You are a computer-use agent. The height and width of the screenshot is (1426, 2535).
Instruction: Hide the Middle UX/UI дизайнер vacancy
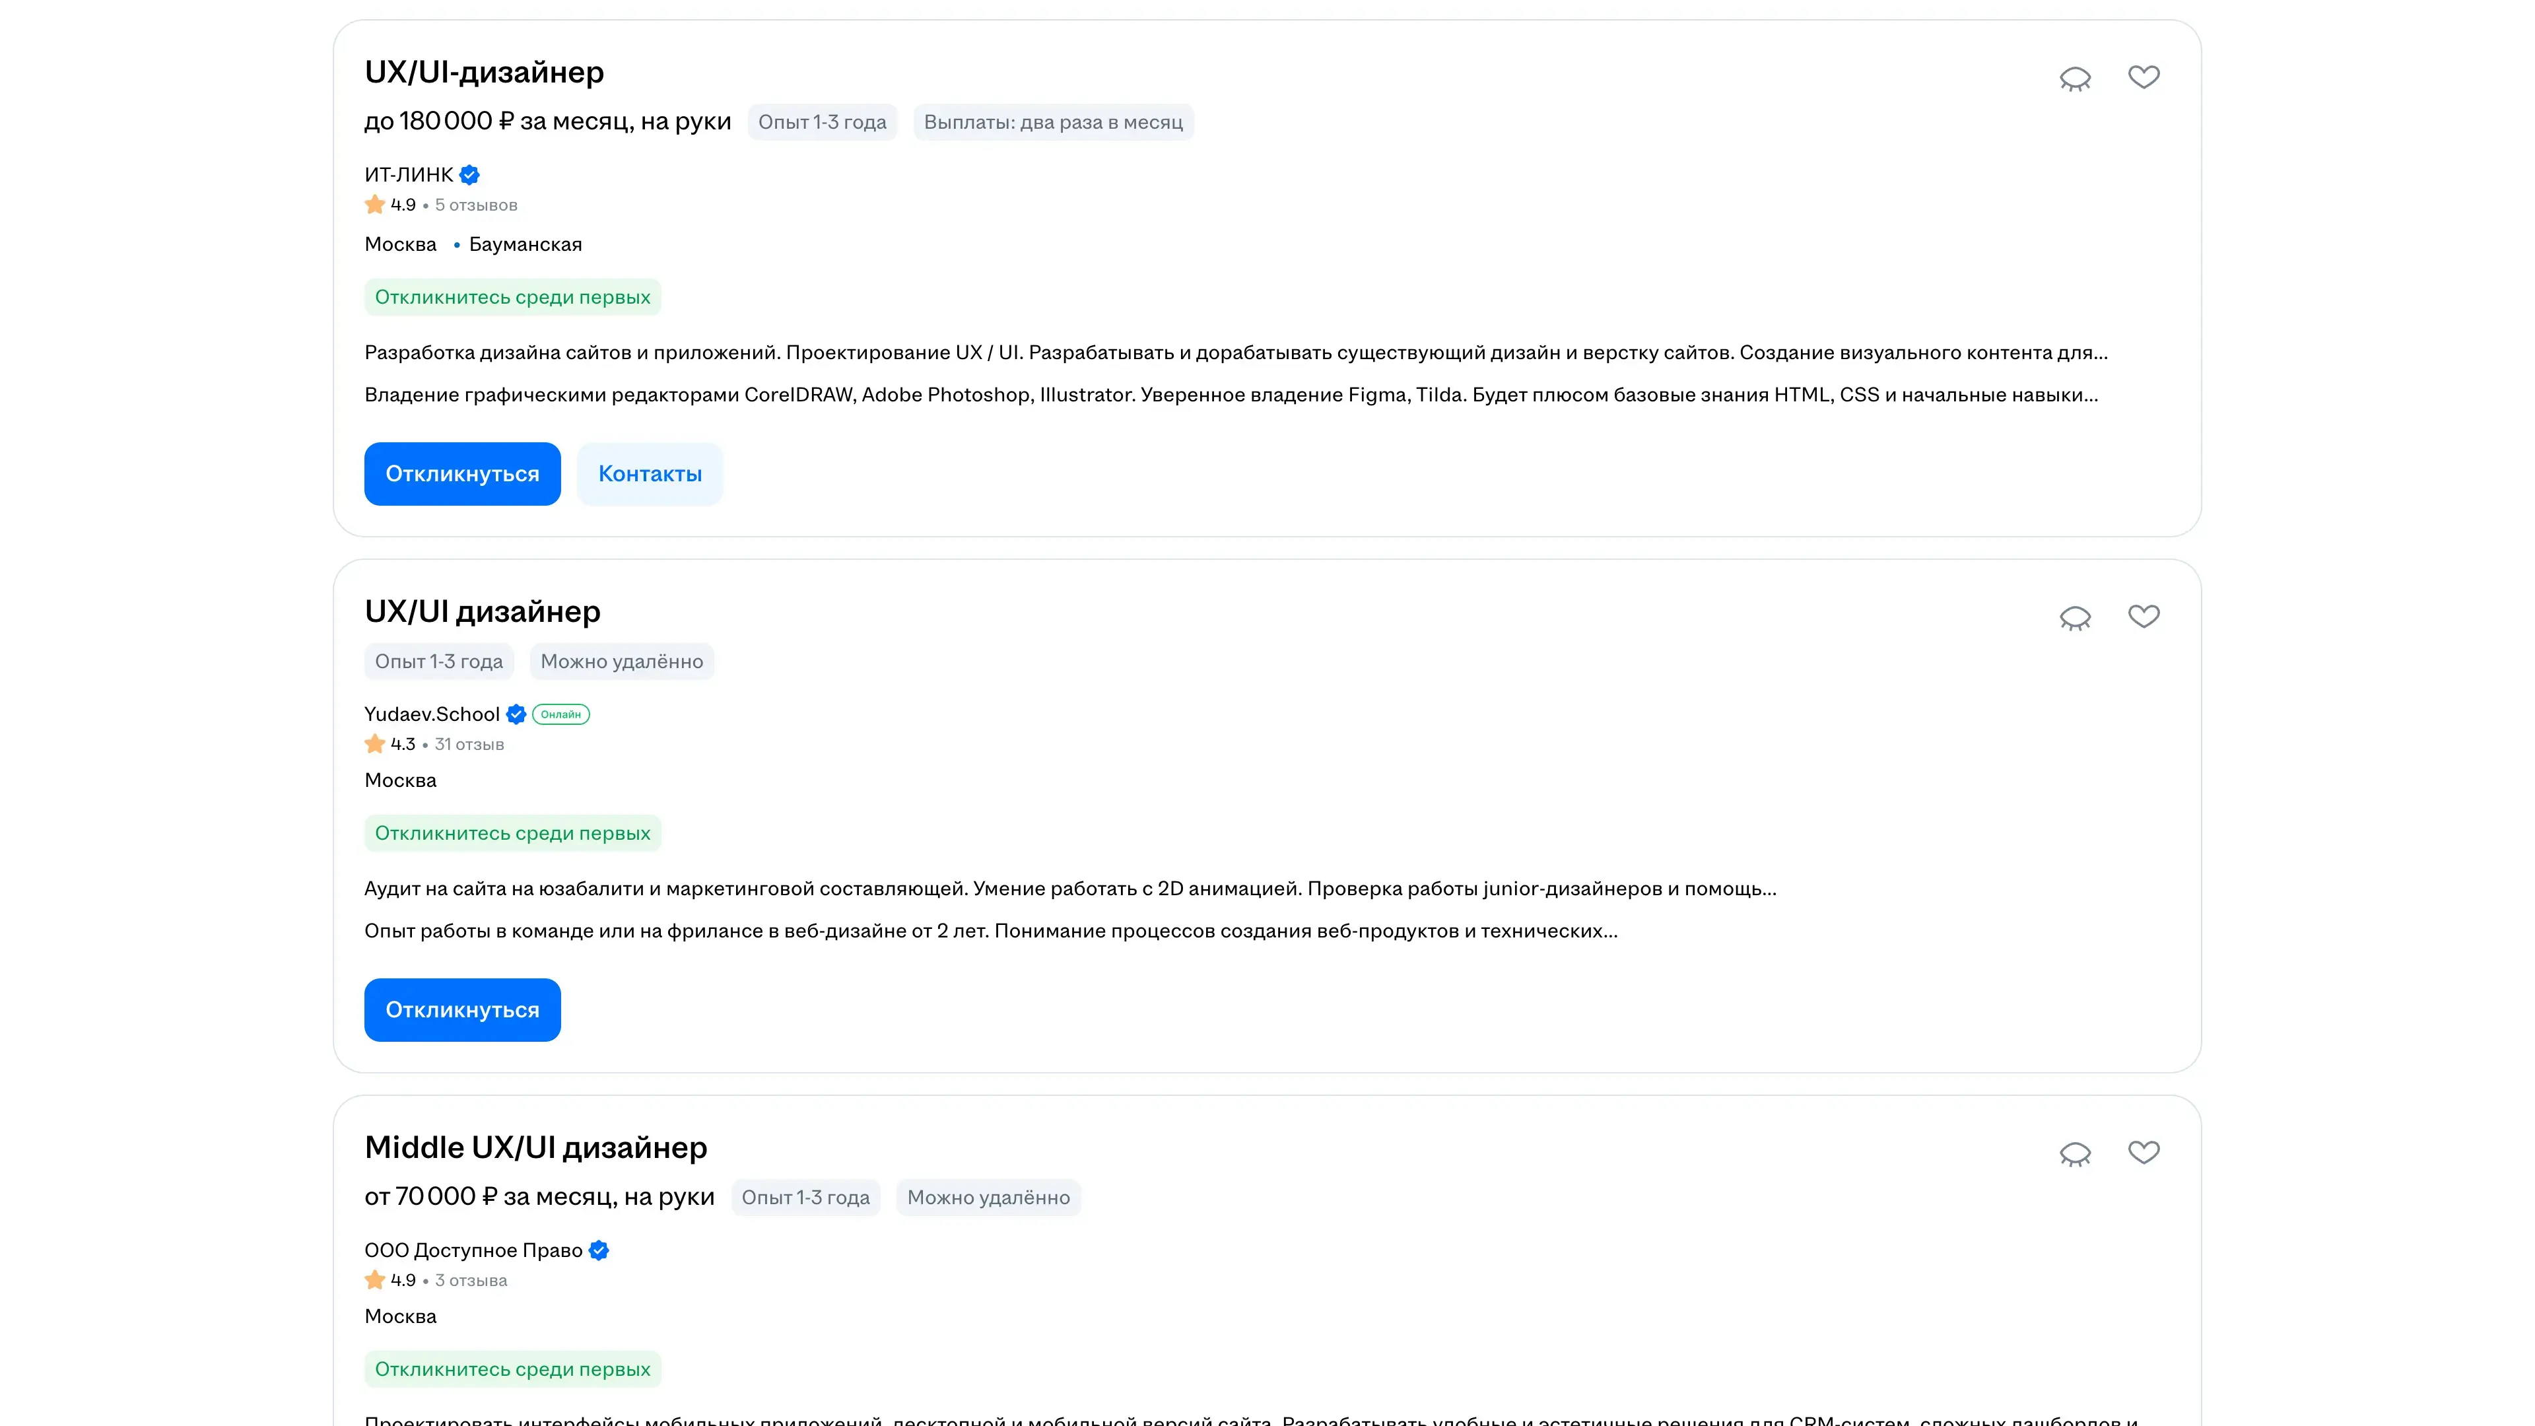(x=2074, y=1153)
